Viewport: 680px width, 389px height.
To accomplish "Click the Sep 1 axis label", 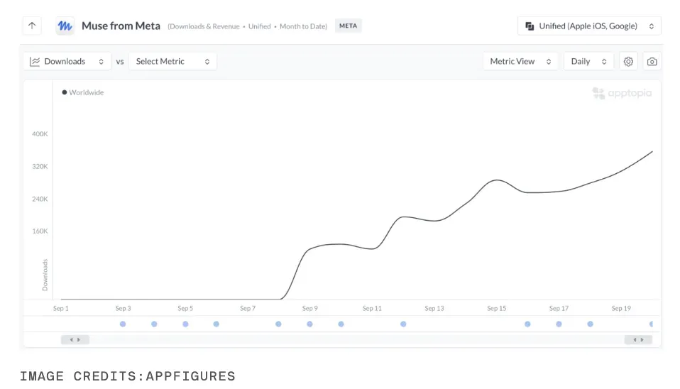I will pyautogui.click(x=61, y=308).
